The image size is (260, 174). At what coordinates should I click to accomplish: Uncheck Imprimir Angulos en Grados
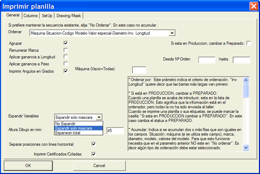tap(66, 71)
